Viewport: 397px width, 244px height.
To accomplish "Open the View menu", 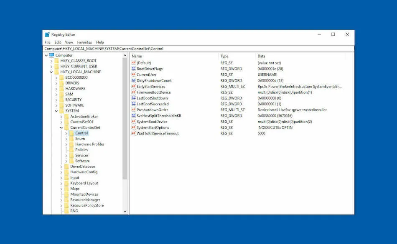I will point(69,42).
